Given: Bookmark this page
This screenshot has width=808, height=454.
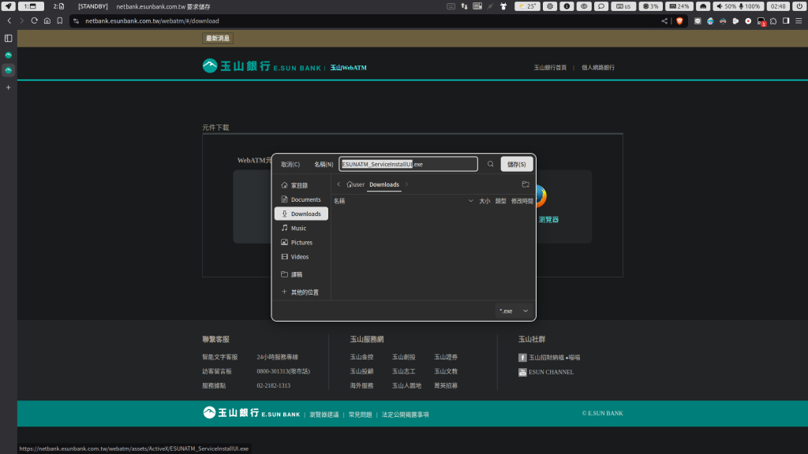Looking at the screenshot, I should point(60,20).
